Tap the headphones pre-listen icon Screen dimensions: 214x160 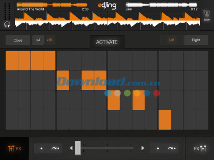[7, 24]
